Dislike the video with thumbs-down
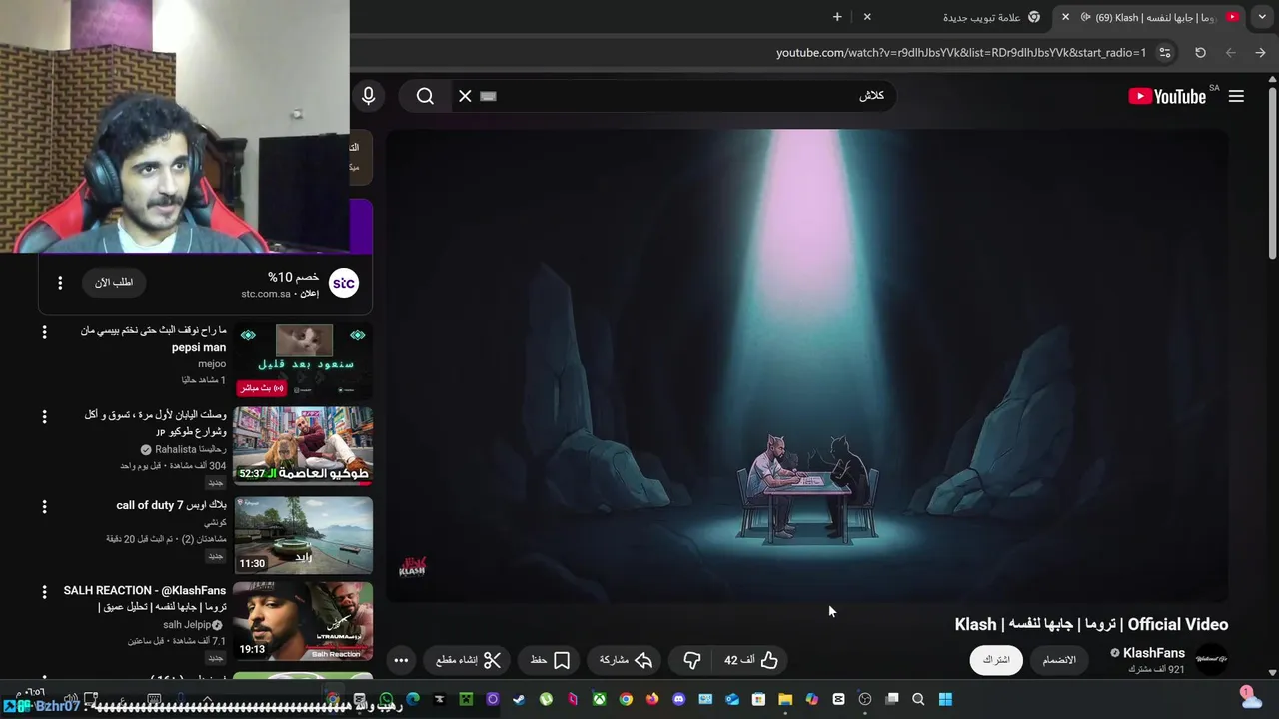 [692, 660]
